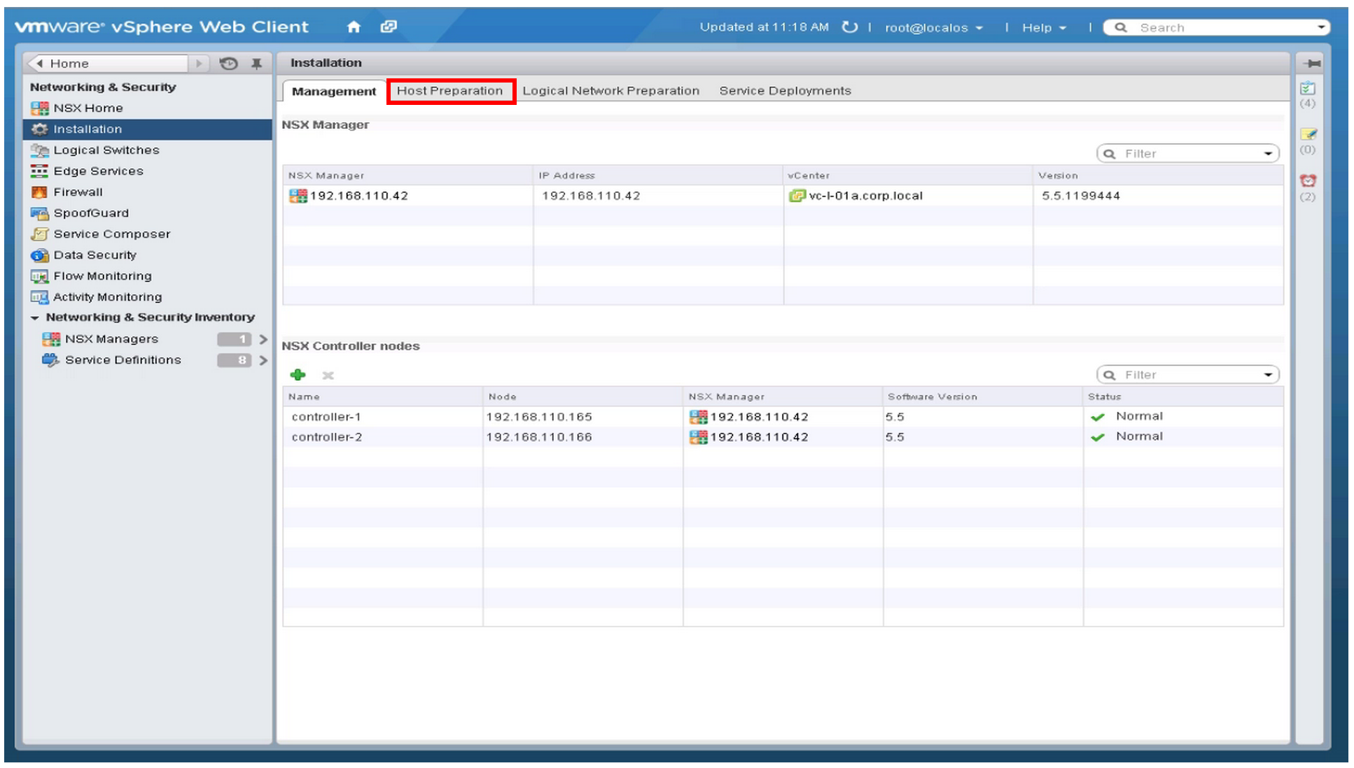Image resolution: width=1354 pixels, height=768 pixels.
Task: Sort controllers by Software Version header
Action: point(983,397)
